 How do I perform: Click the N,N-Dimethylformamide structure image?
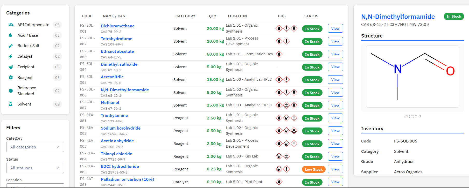[412, 77]
